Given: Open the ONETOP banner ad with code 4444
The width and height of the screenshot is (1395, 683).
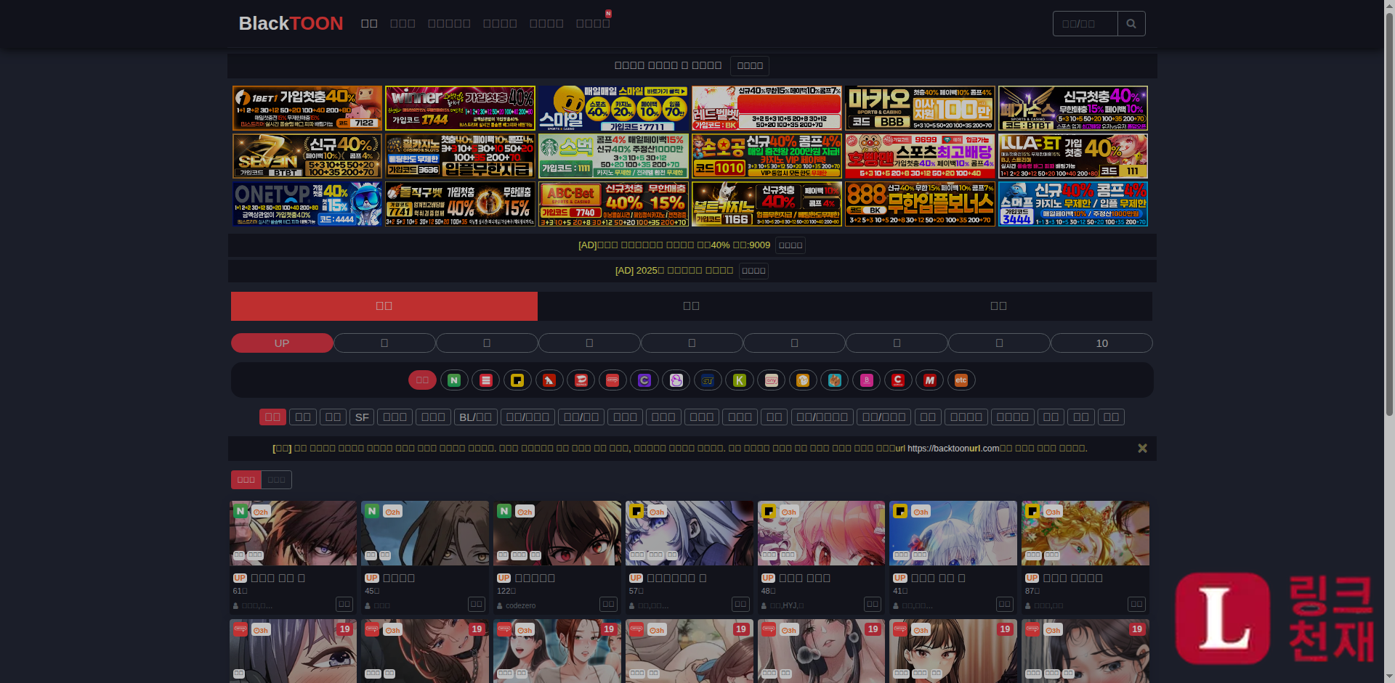Looking at the screenshot, I should point(307,204).
